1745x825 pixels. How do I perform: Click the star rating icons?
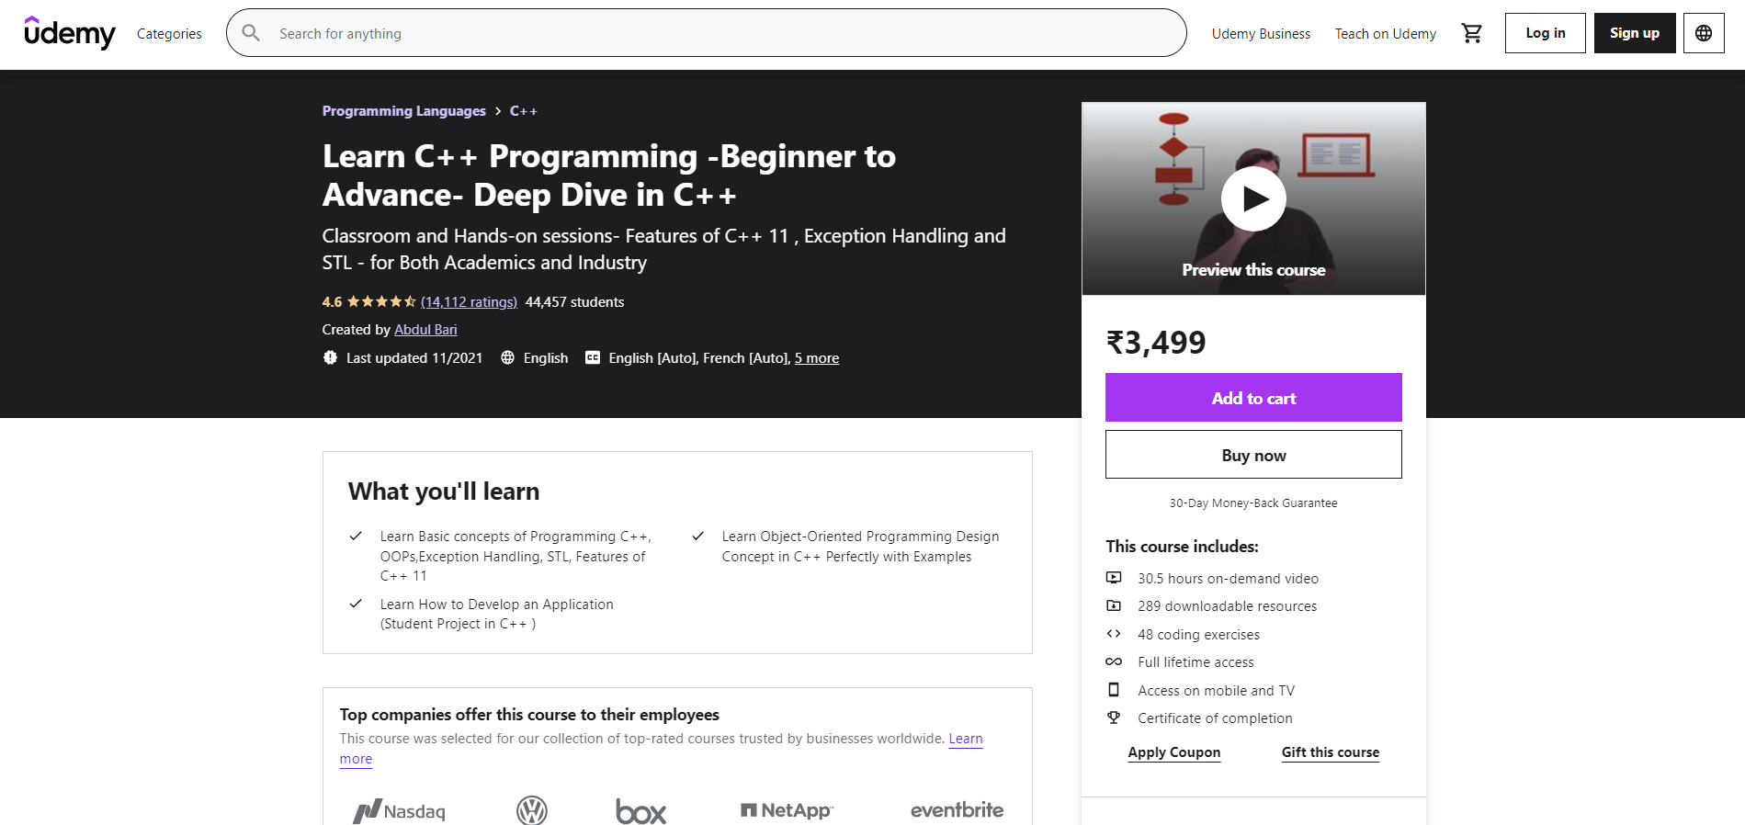click(x=381, y=301)
